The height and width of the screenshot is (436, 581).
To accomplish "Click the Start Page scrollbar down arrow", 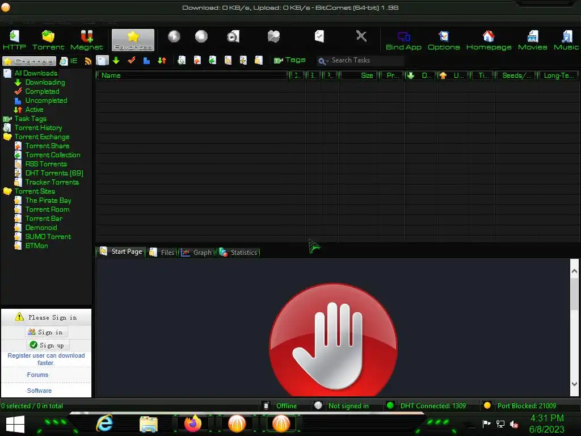I will [x=574, y=384].
